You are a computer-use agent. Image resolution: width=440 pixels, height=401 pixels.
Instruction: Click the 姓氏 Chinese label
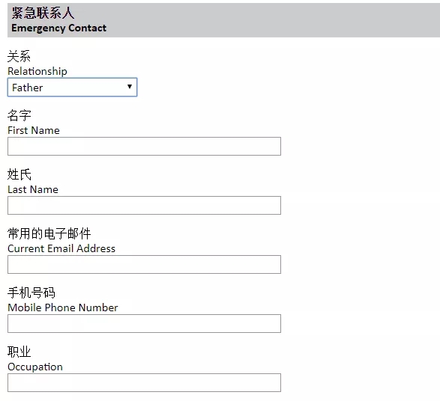tap(19, 174)
